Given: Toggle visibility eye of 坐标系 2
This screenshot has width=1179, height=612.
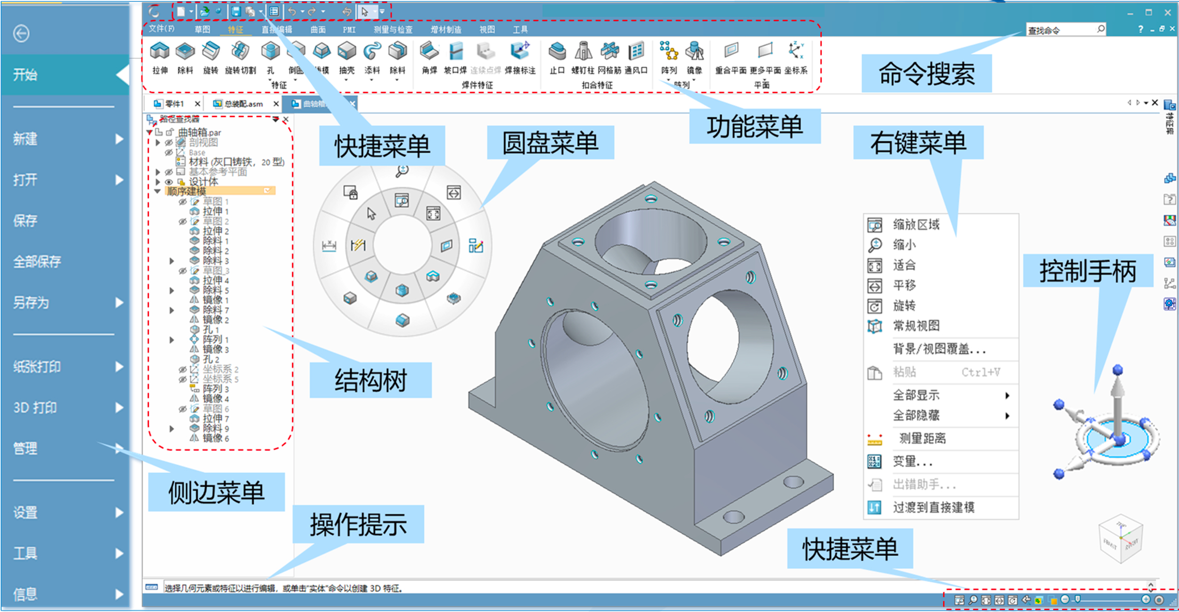Looking at the screenshot, I should [x=183, y=369].
